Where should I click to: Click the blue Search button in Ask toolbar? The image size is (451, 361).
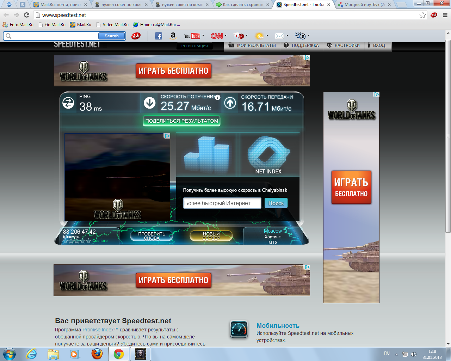point(111,36)
